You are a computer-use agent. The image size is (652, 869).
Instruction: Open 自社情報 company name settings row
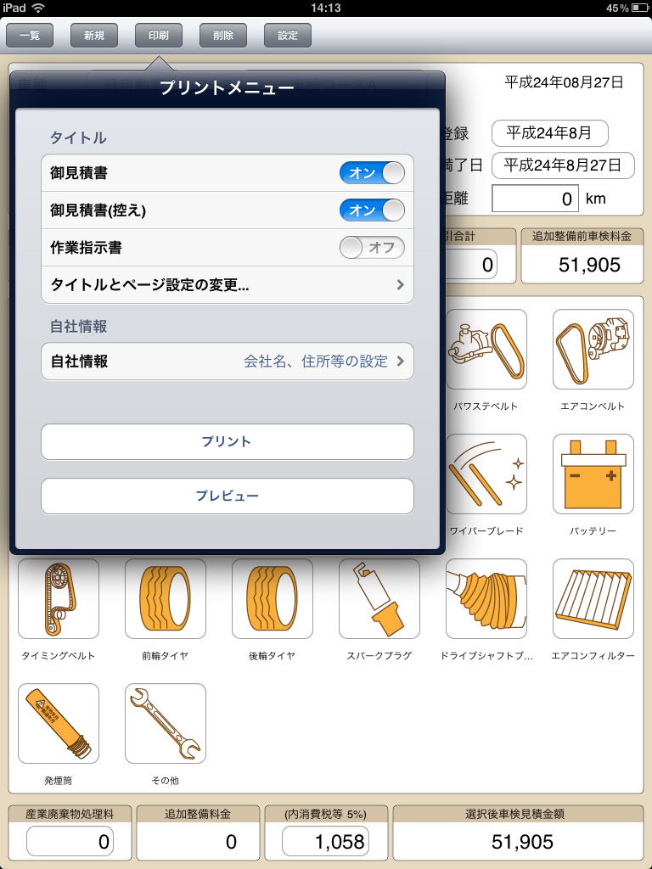228,362
